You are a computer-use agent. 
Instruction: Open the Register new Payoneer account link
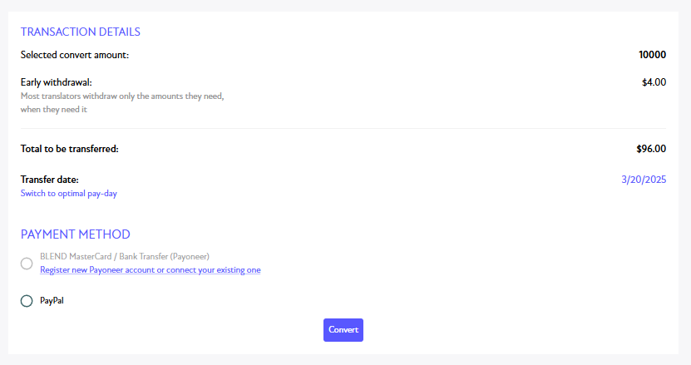pos(151,269)
